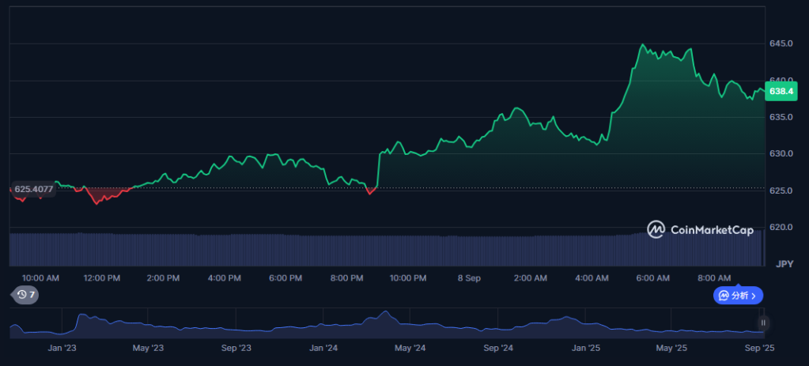The height and width of the screenshot is (366, 809).
Task: Grab the range navigator handle with two bars
Action: coord(763,323)
